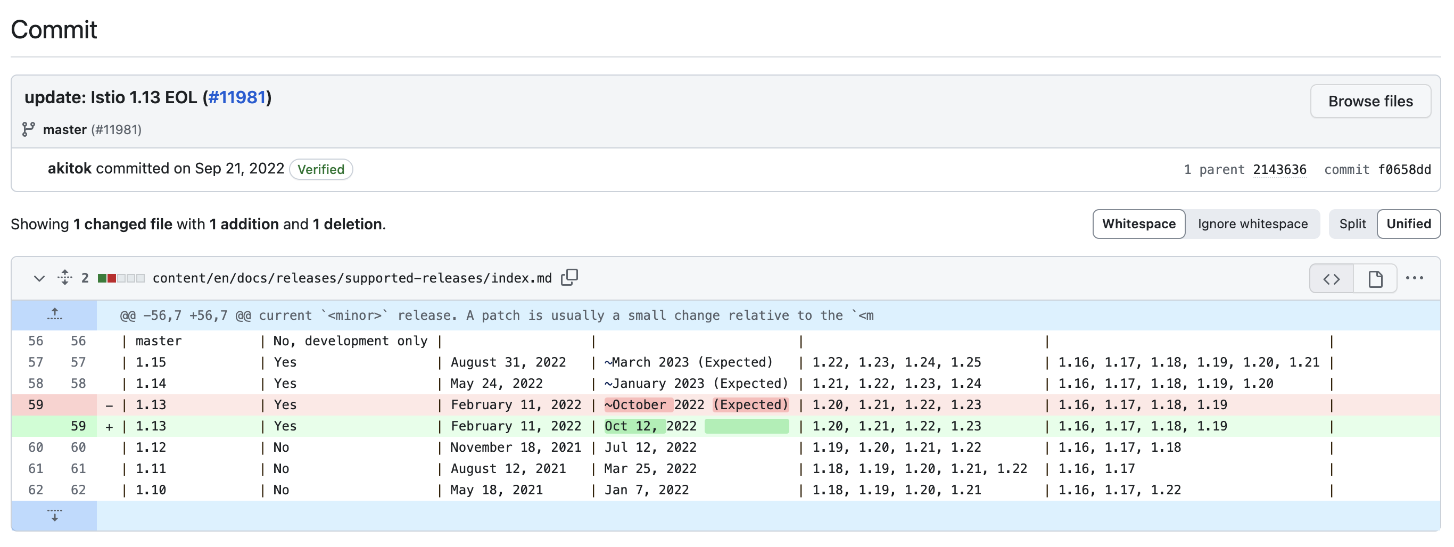Show rich diff document icon

click(1375, 278)
